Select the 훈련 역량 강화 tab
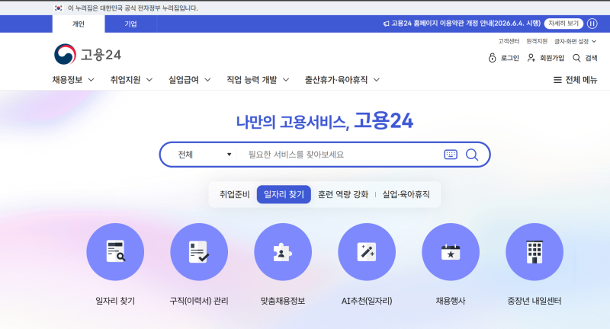Viewport: 610px width, 329px height. (343, 194)
